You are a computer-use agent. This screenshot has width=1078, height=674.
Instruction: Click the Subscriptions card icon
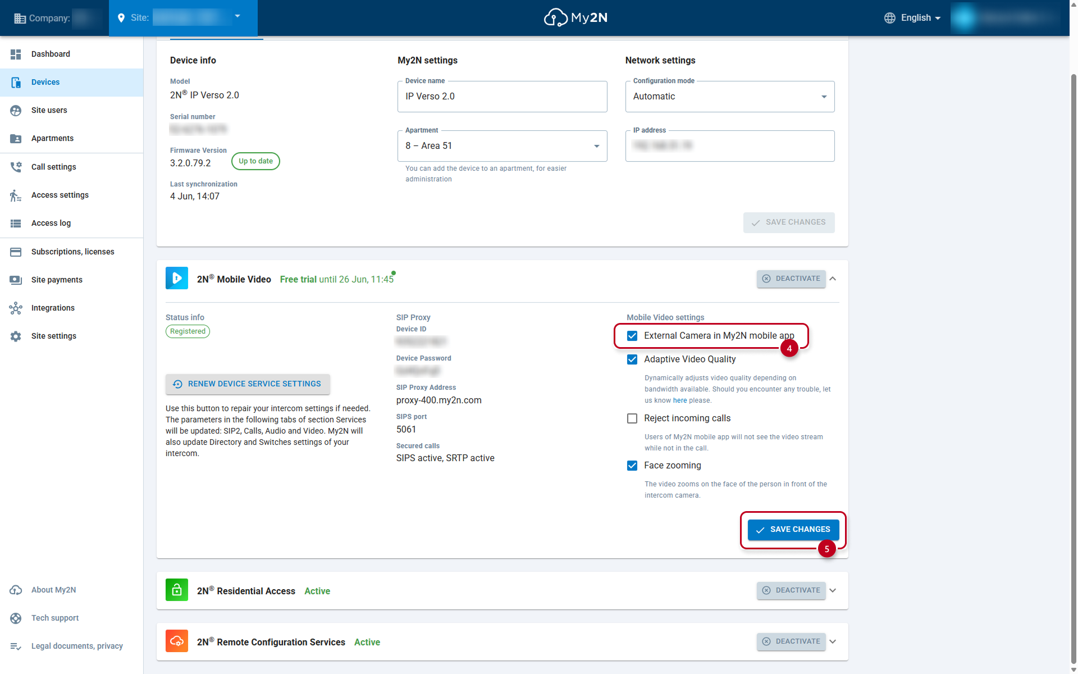pos(16,252)
